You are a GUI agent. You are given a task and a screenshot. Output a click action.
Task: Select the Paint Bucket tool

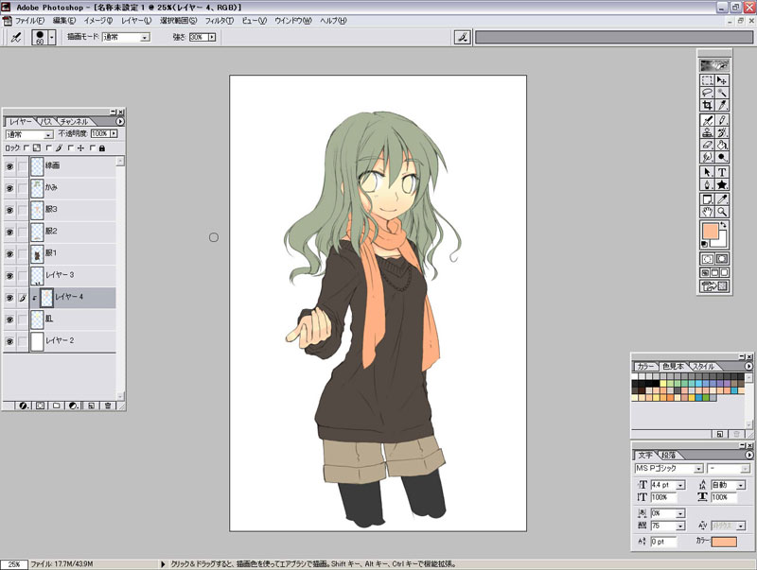coord(722,145)
